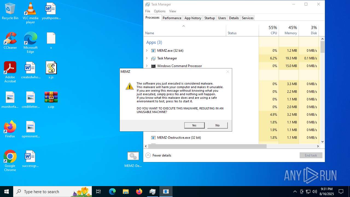350x197 pixels.
Task: Expand the MEMZ.exe (32 bit) process row
Action: [147, 51]
